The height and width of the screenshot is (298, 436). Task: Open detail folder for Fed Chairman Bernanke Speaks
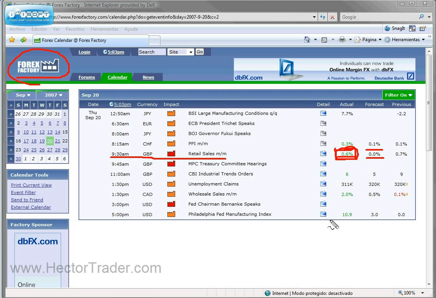point(323,204)
